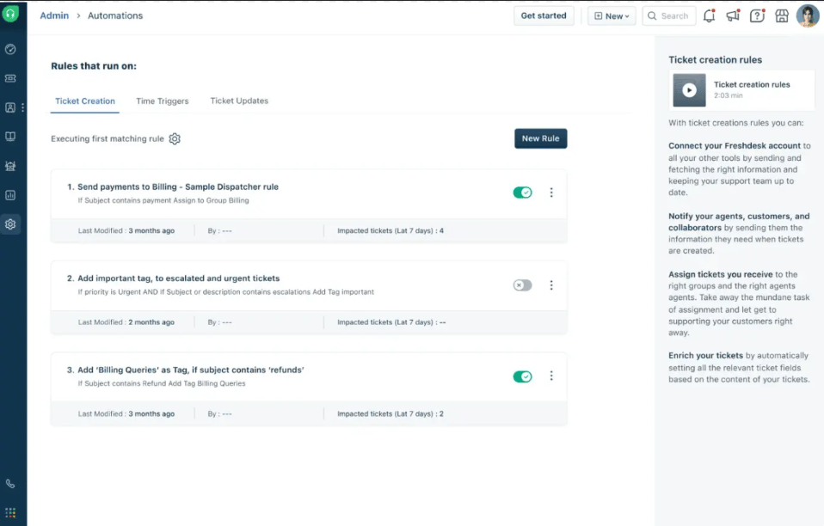Open the marketplace store icon

coord(781,15)
